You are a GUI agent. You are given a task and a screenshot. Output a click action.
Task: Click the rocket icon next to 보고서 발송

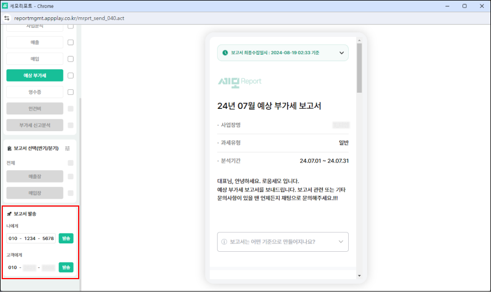[9, 214]
